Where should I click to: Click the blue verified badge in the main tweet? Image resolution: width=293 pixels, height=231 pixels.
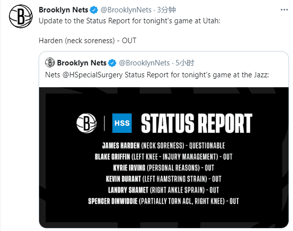coord(94,10)
